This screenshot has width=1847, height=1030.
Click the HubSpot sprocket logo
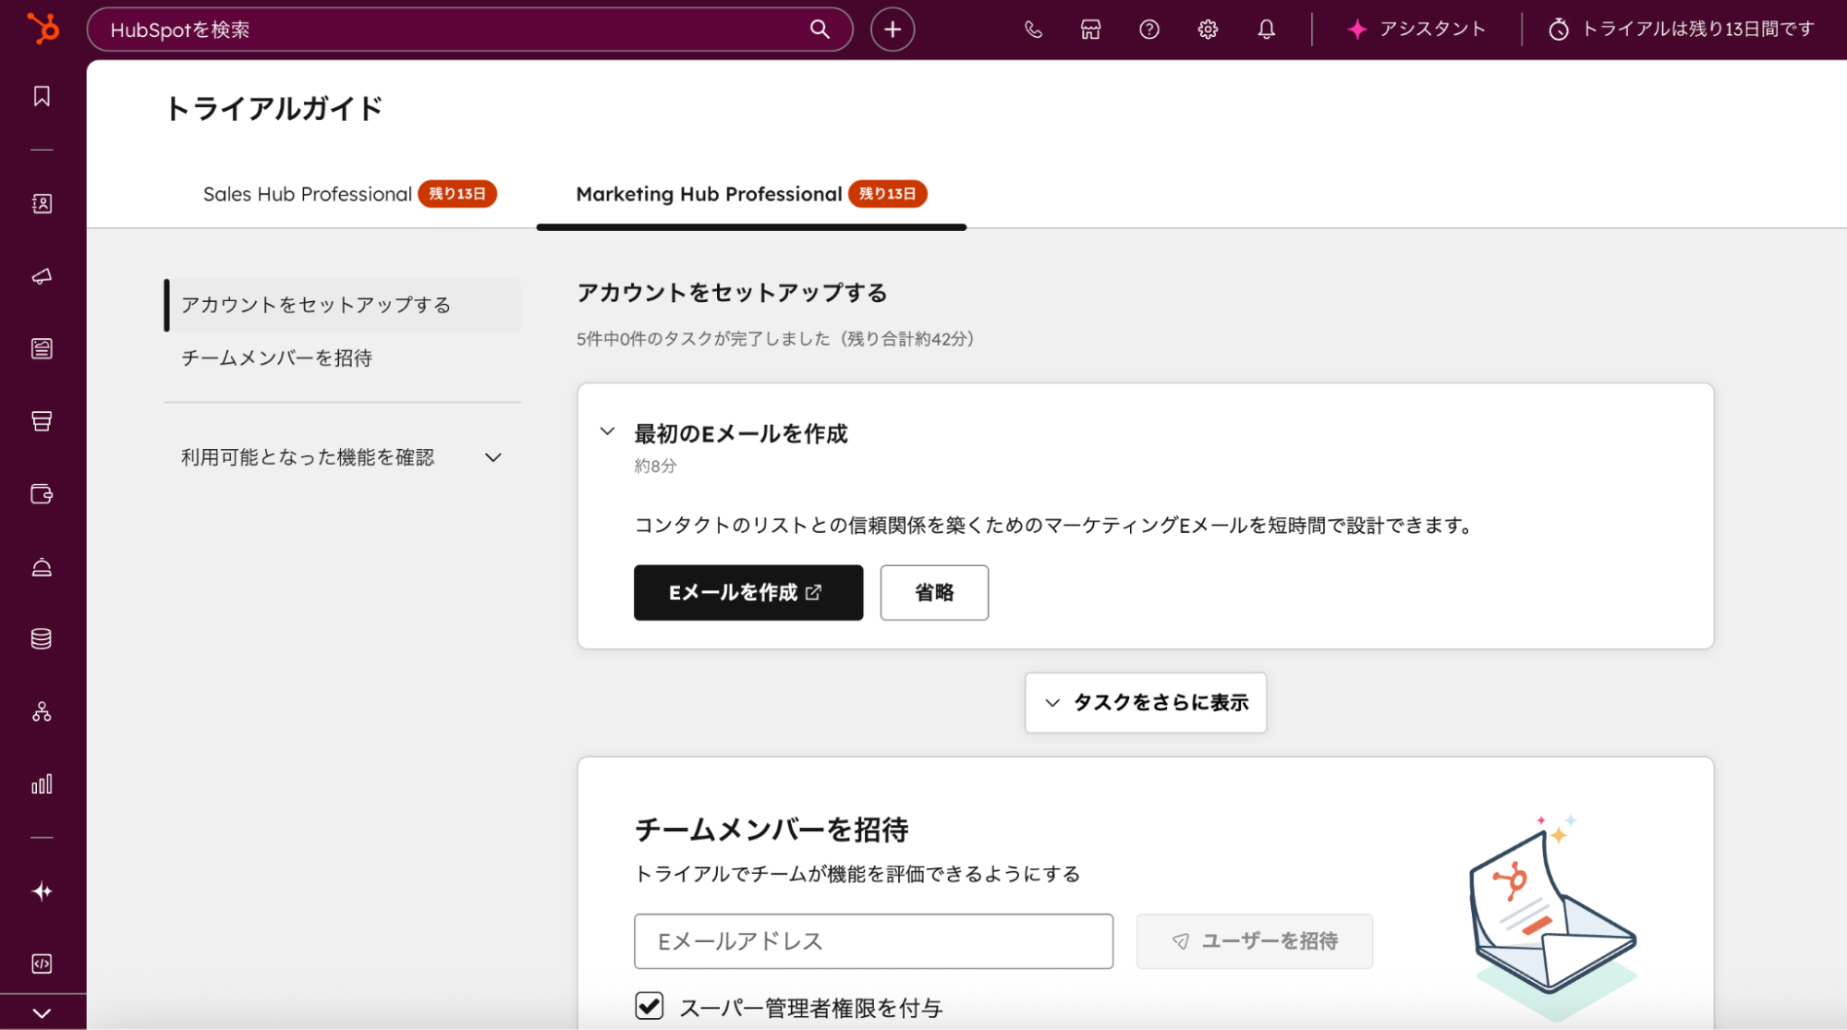coord(43,29)
